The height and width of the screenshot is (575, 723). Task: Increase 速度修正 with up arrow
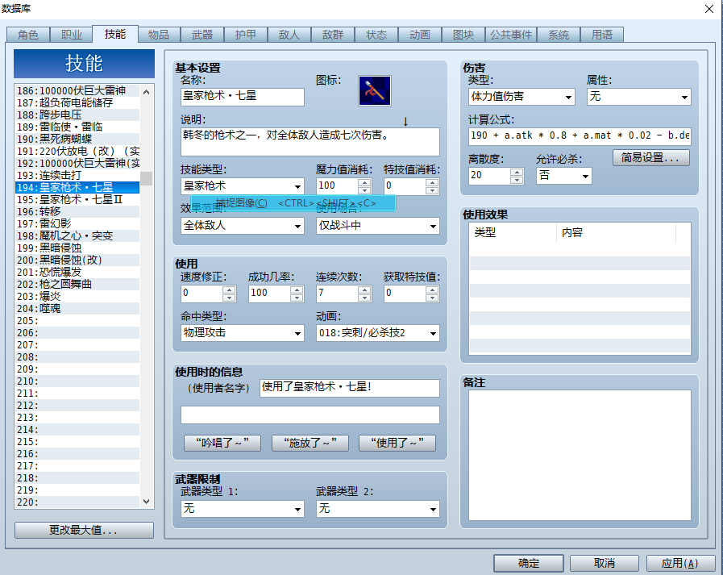(x=229, y=290)
